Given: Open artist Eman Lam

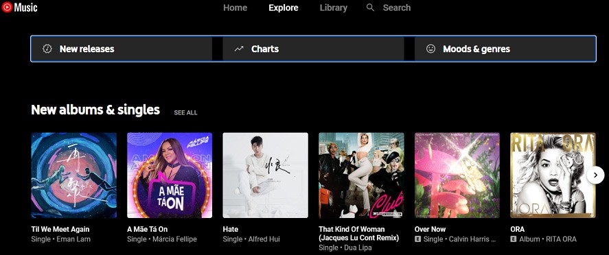Looking at the screenshot, I should 73,239.
